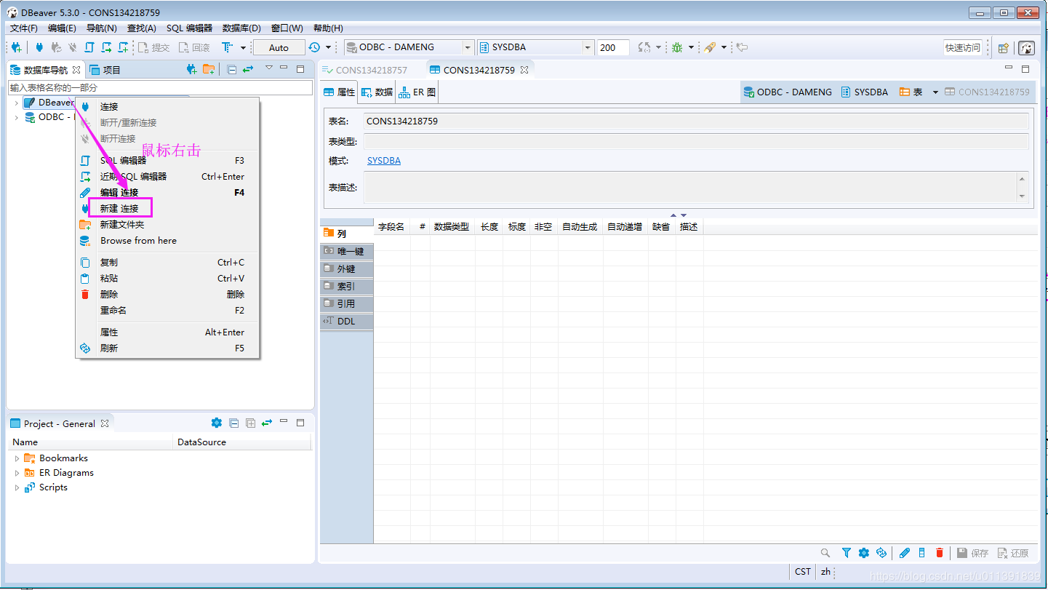Click the transaction mode icon in toolbar

[x=227, y=47]
